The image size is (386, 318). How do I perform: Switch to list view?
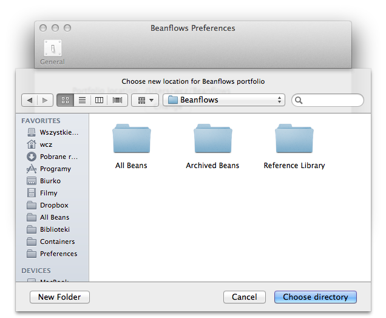tap(82, 100)
